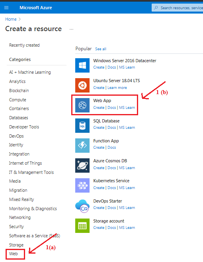The height and width of the screenshot is (262, 203).
Task: Click the Web App globe icon
Action: tap(82, 105)
